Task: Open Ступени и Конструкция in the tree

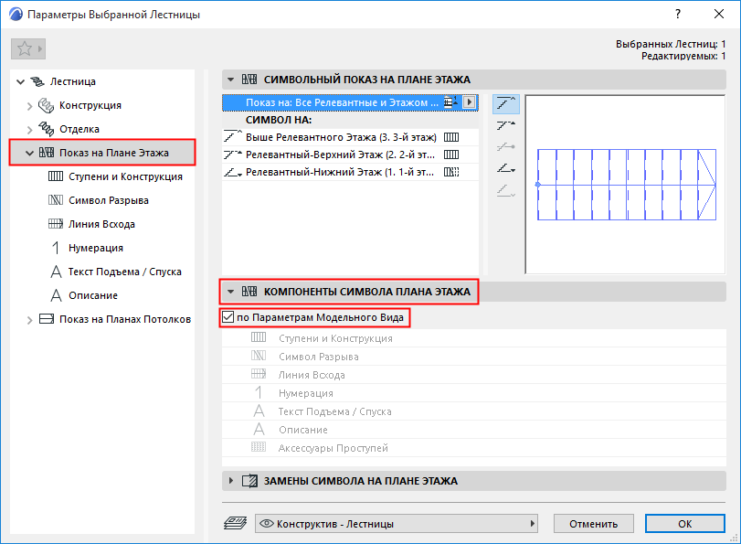Action: 125,176
